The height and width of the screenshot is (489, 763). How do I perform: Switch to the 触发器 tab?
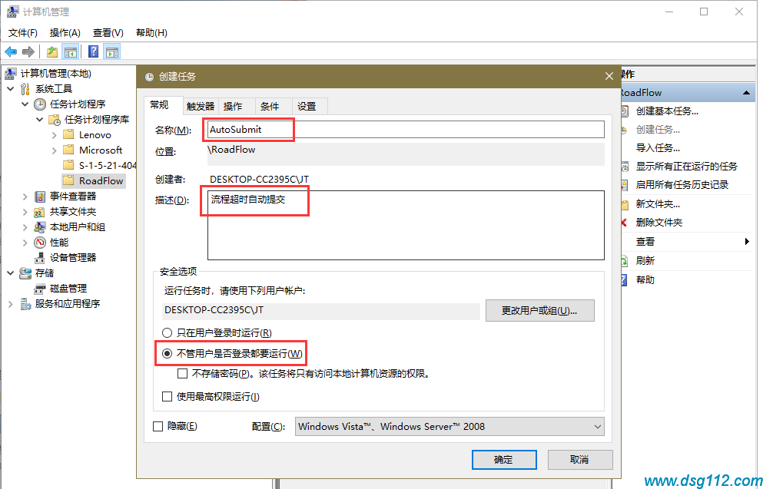coord(201,107)
